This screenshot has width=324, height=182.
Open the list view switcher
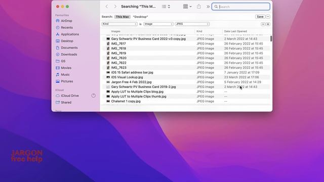coord(166,7)
